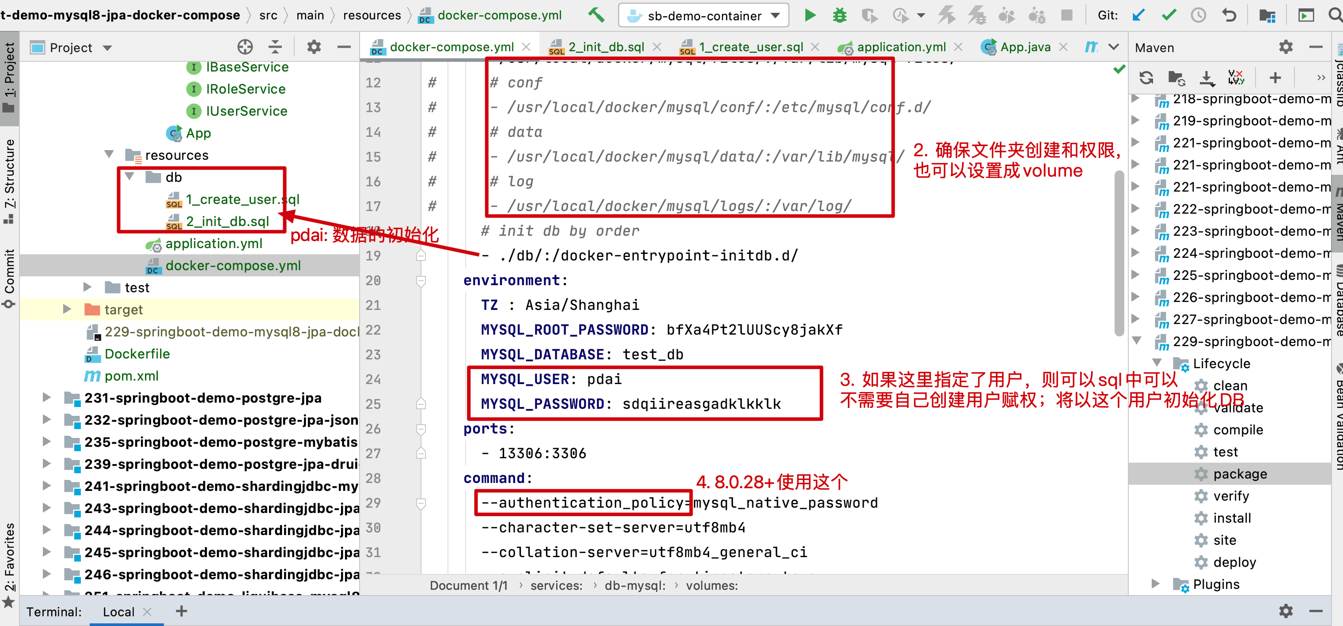Select Maven package lifecycle goal

click(x=1239, y=474)
